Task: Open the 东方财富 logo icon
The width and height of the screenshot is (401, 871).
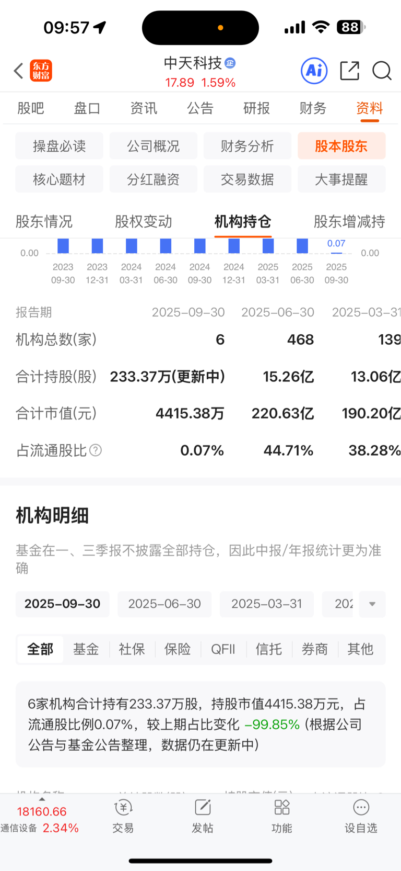Action: point(41,71)
